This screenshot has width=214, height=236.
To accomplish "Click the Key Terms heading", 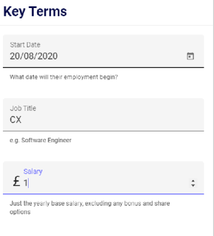I will tap(35, 11).
